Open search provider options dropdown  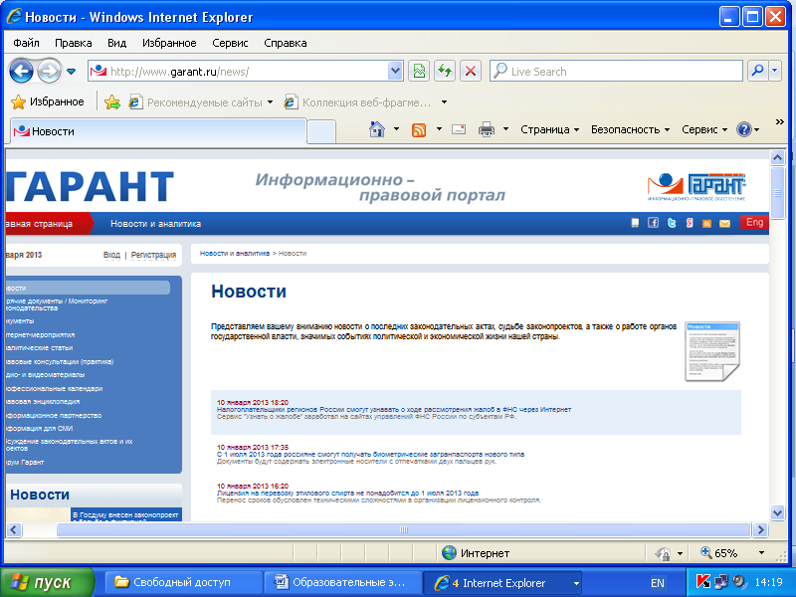coord(775,71)
